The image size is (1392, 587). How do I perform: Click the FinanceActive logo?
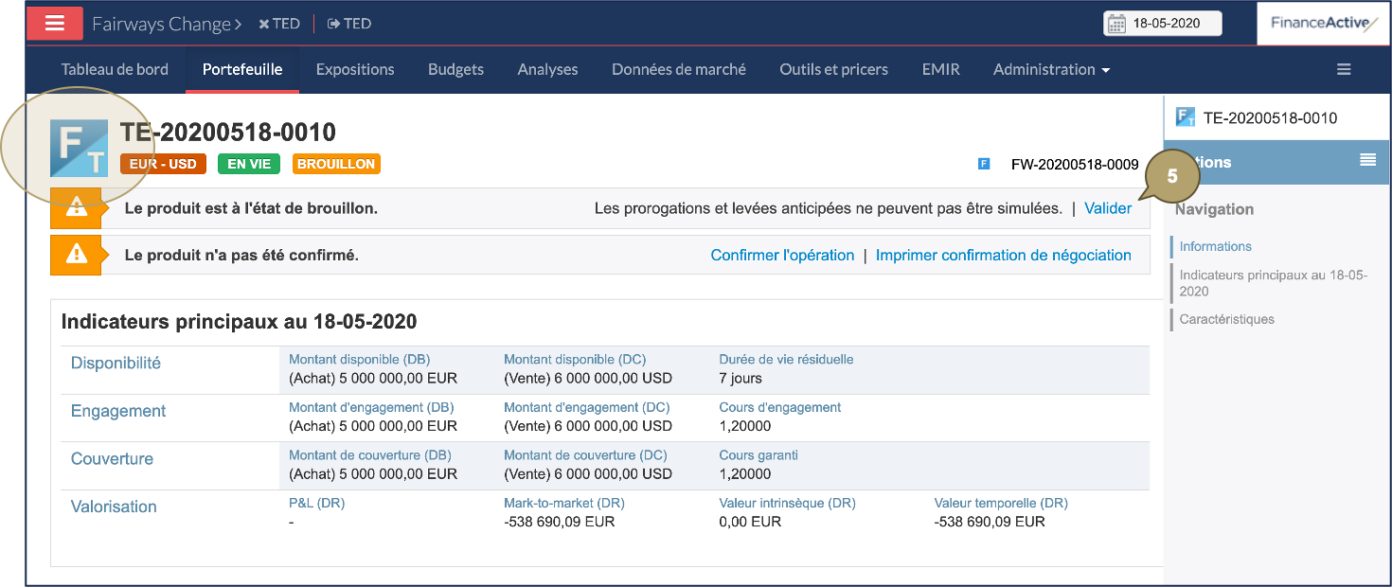1324,23
